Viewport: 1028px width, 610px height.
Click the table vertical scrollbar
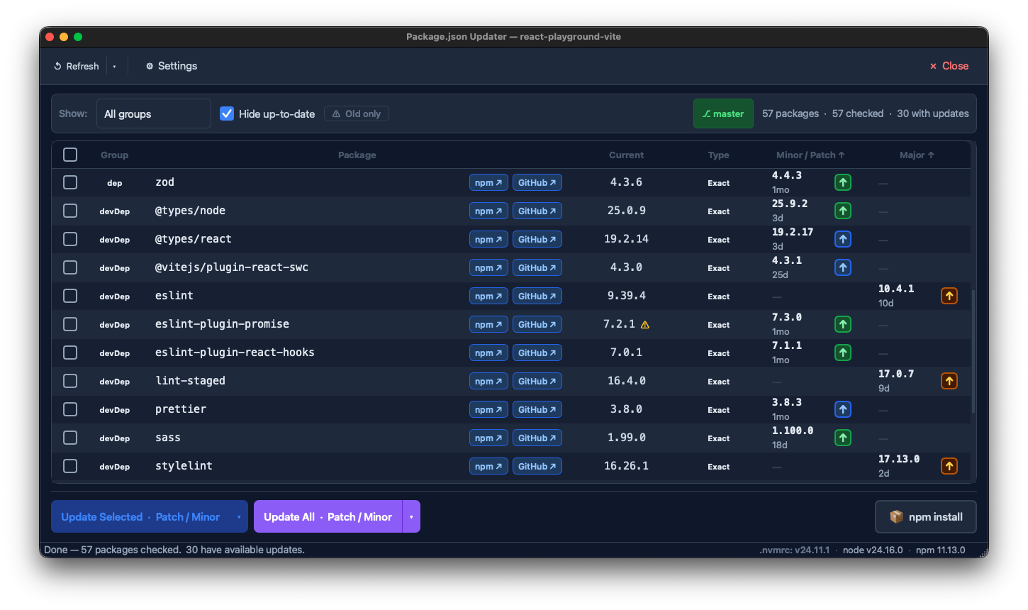(973, 351)
